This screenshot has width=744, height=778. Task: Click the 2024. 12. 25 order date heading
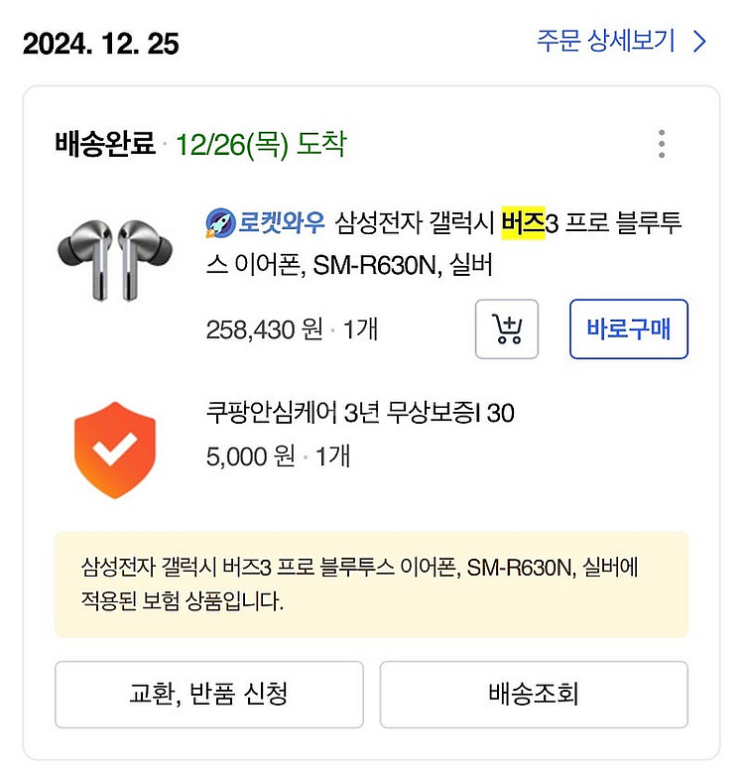(100, 44)
